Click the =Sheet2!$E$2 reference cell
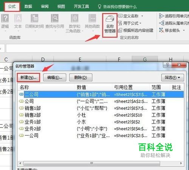This screenshot has width=189, height=170. [x=127, y=122]
